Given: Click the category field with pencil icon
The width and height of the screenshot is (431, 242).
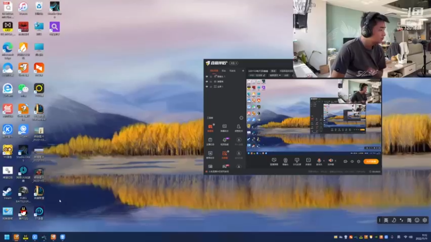Looking at the screenshot, I should tap(257, 75).
